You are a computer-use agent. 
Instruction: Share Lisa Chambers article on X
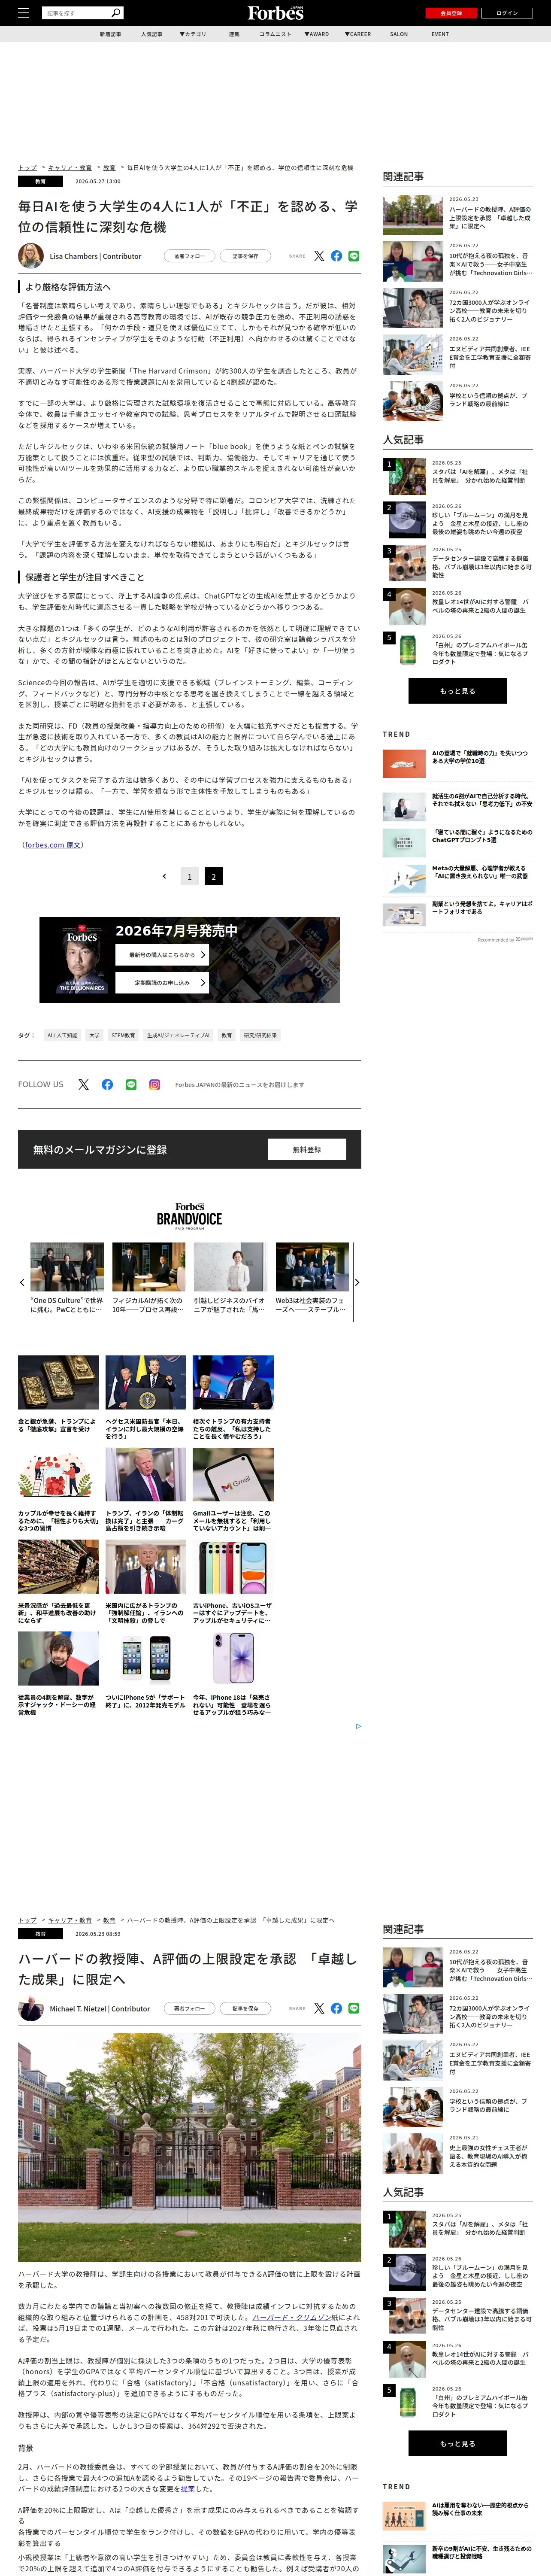coord(319,256)
